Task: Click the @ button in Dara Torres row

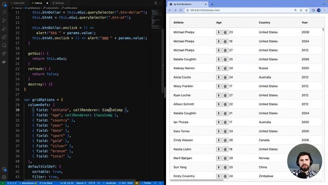Action: (x=225, y=131)
